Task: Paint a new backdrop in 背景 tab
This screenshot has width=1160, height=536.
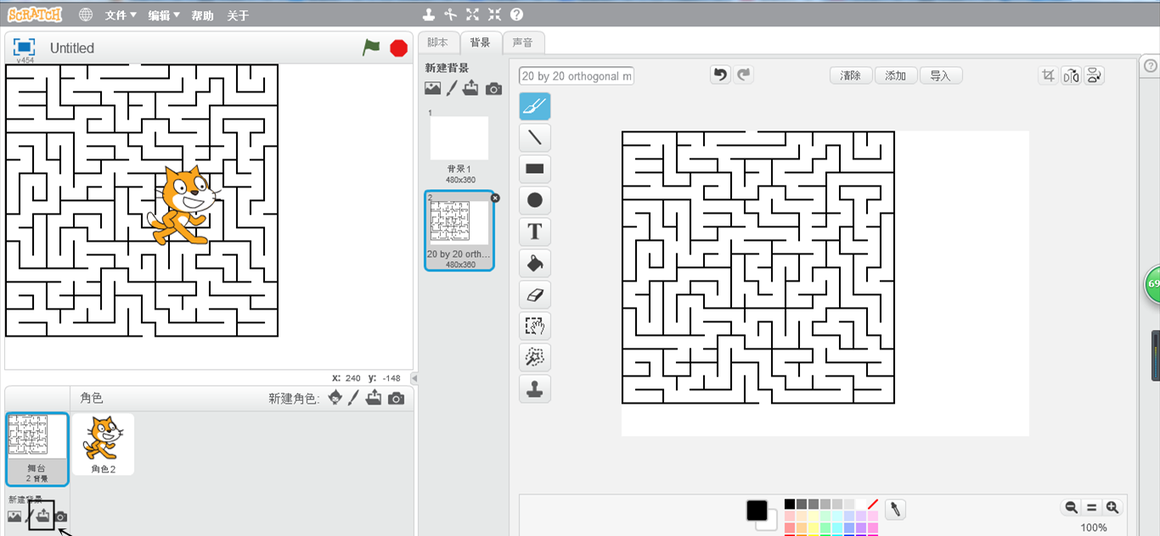Action: (x=452, y=88)
